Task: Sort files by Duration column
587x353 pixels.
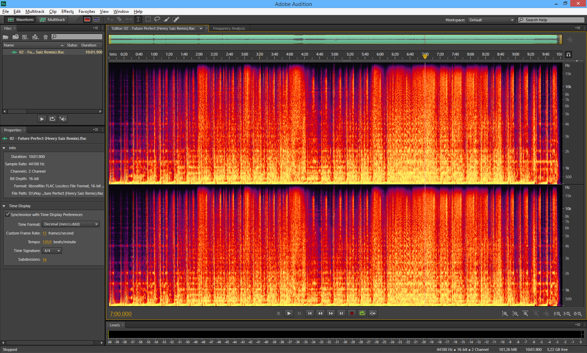Action: point(91,45)
